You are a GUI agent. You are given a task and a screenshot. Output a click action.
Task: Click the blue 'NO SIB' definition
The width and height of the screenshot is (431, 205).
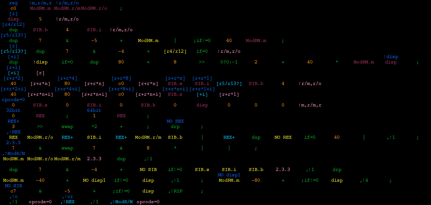pyautogui.click(x=13, y=186)
